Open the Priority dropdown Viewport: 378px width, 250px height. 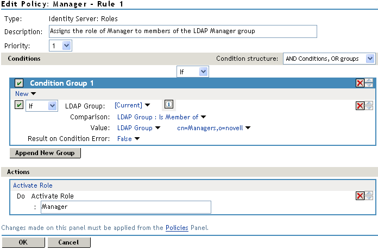(64, 46)
